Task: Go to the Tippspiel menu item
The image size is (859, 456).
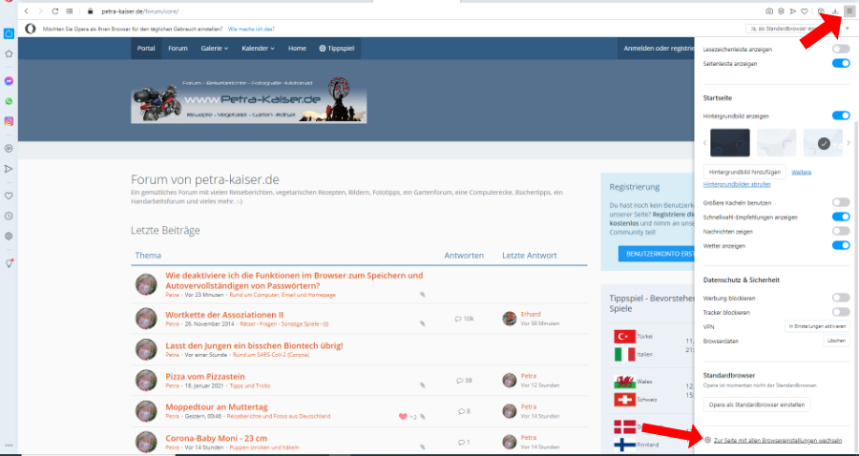Action: (339, 48)
